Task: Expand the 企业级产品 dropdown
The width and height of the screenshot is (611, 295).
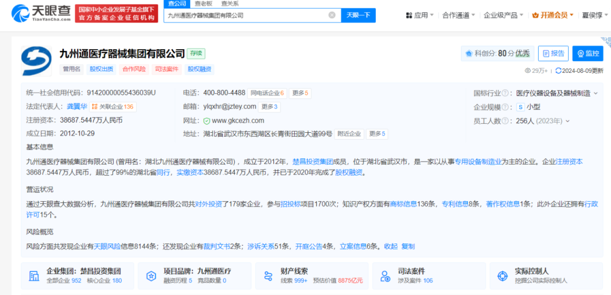Action: point(522,15)
